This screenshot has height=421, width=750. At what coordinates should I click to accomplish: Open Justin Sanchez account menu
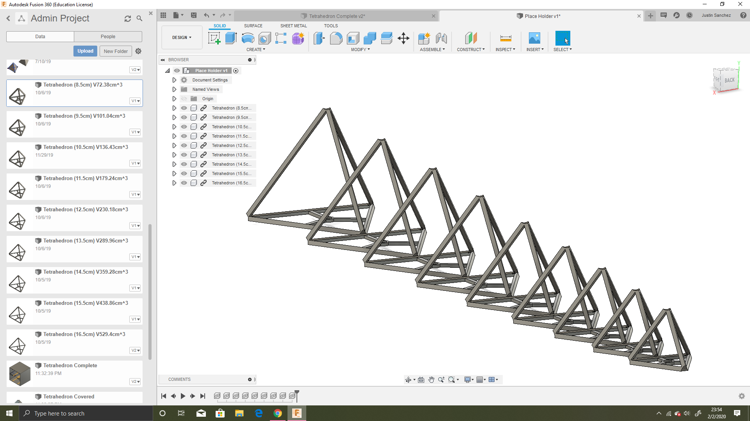point(716,15)
